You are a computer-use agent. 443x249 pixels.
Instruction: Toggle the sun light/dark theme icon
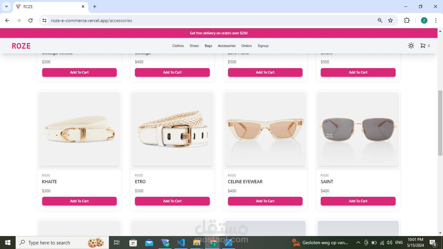tap(411, 46)
